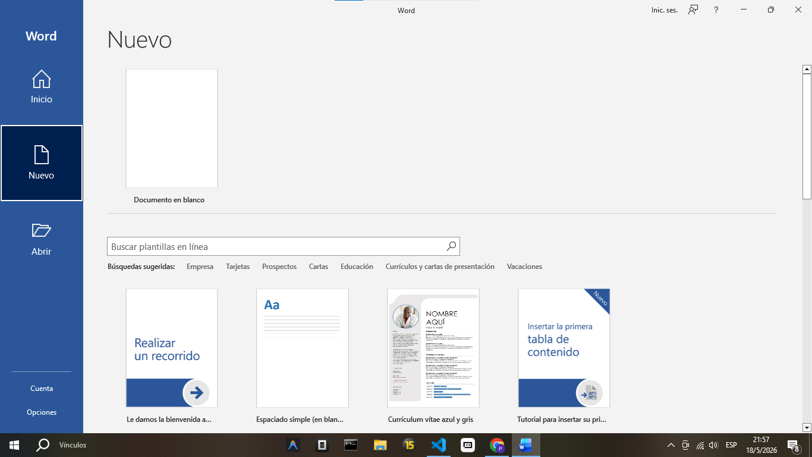Click the scrollbar down arrow

807,427
